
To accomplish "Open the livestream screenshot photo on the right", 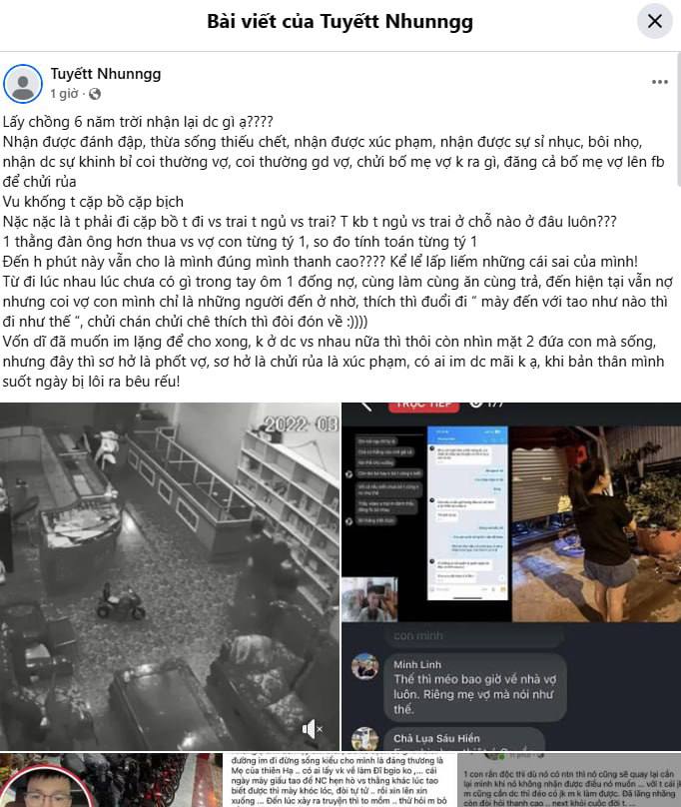I will pyautogui.click(x=511, y=576).
